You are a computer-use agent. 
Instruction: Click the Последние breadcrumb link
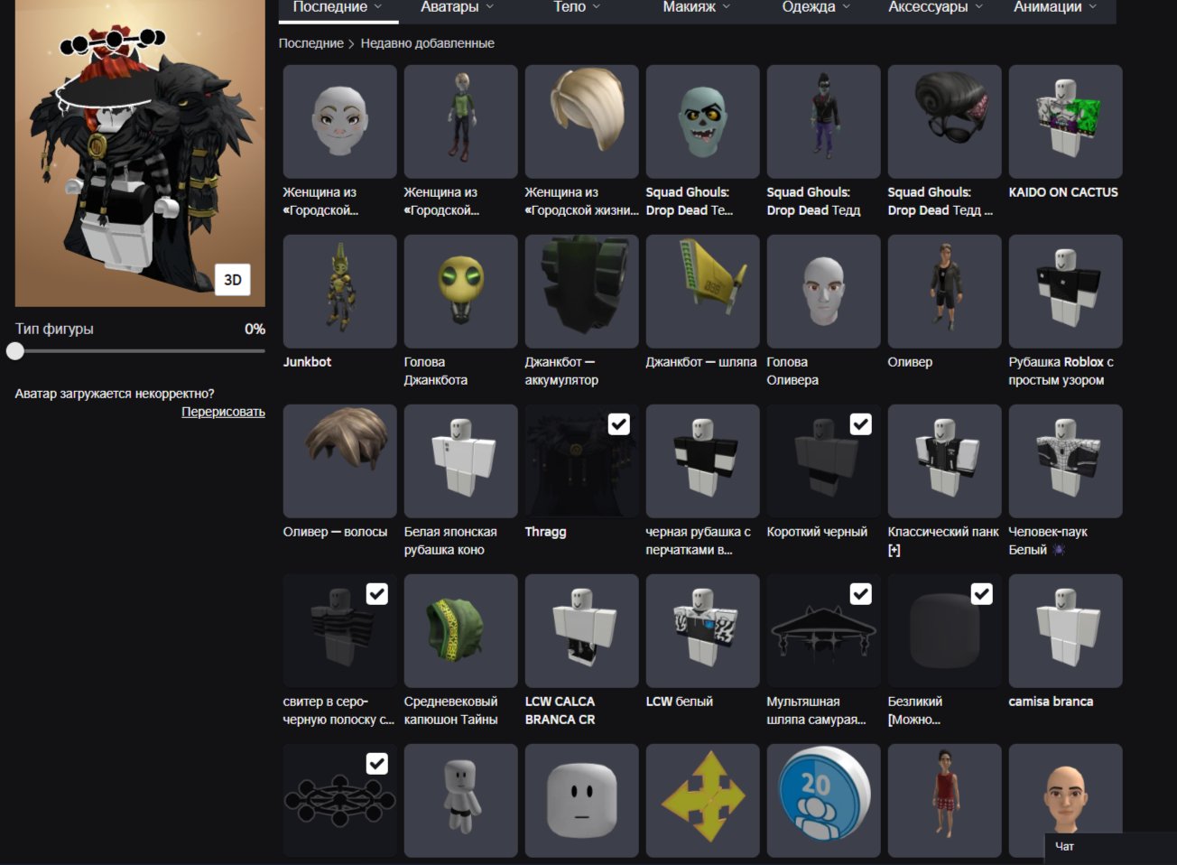(x=310, y=43)
